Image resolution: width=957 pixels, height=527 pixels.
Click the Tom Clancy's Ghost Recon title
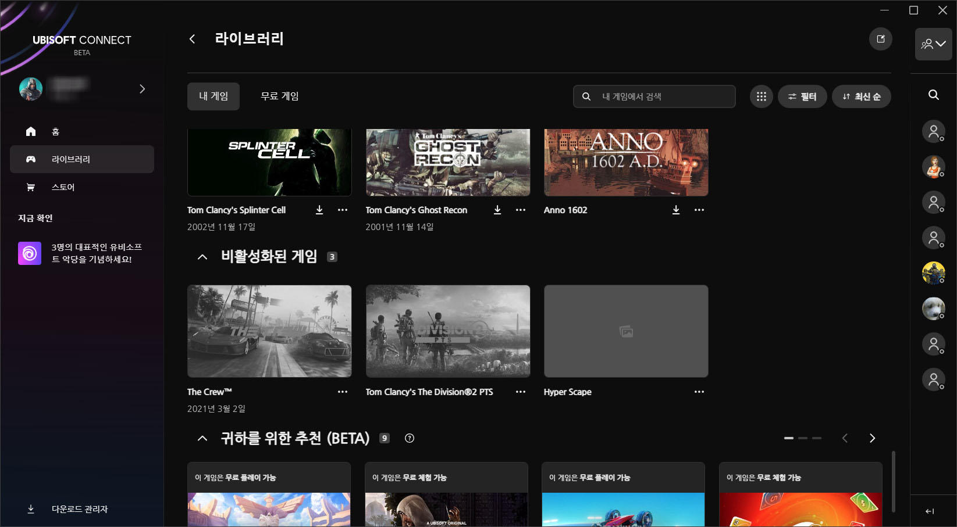click(416, 210)
